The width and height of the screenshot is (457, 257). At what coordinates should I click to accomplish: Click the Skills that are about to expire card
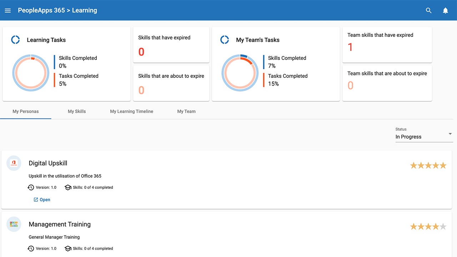(x=171, y=83)
